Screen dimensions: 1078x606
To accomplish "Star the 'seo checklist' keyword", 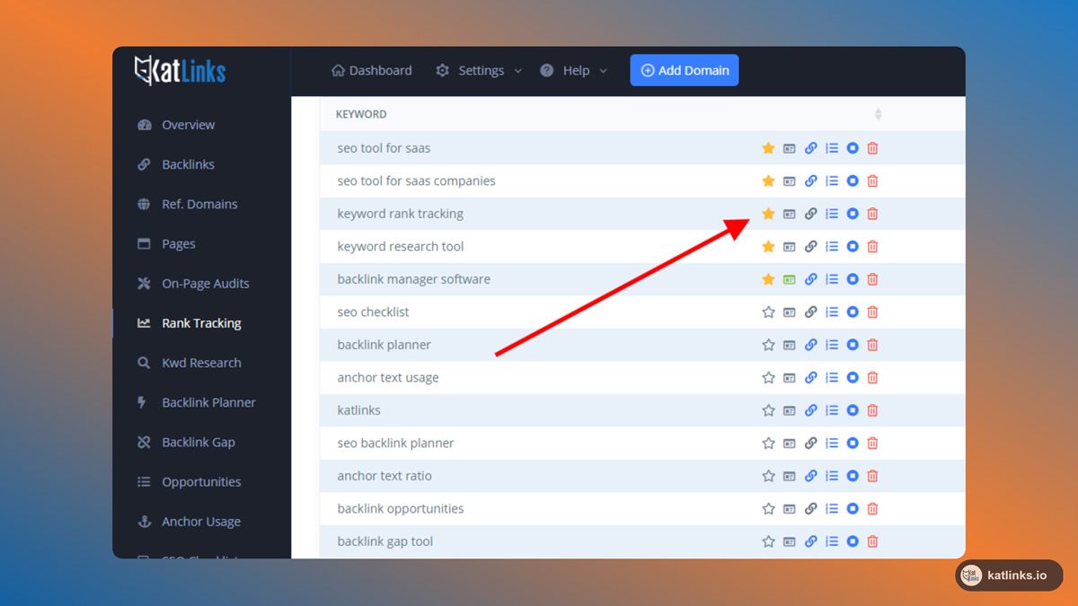I will click(768, 312).
